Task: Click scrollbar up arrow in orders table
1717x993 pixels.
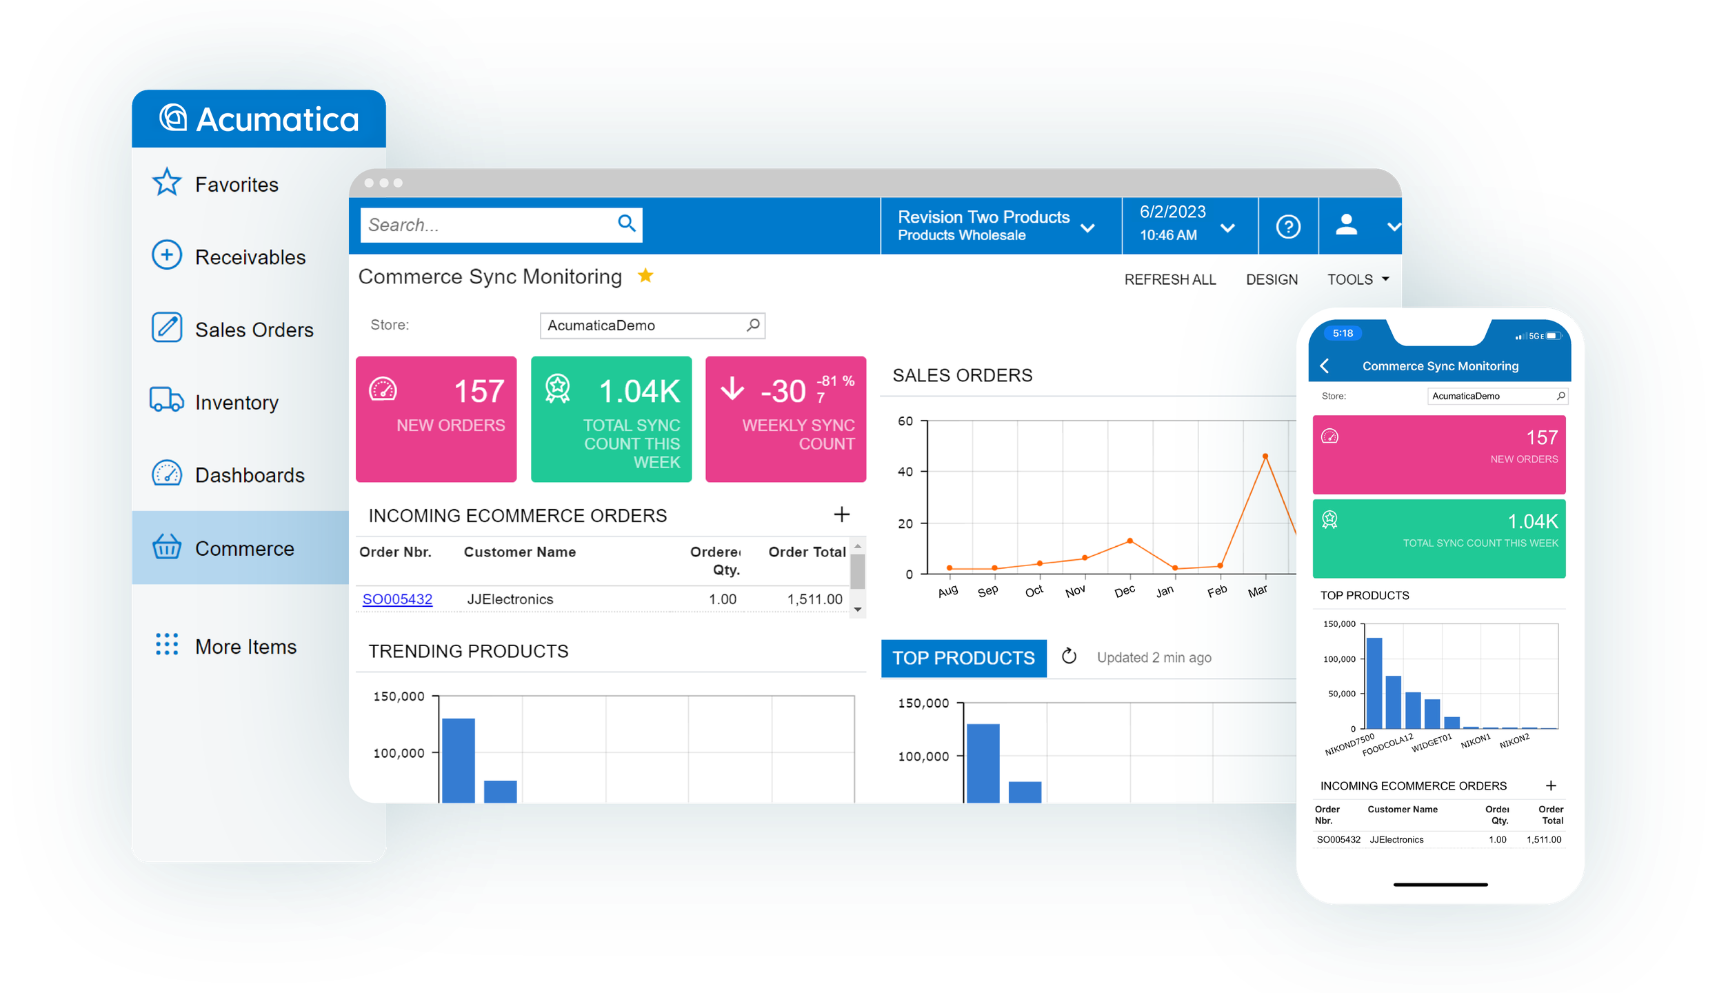Action: point(857,545)
